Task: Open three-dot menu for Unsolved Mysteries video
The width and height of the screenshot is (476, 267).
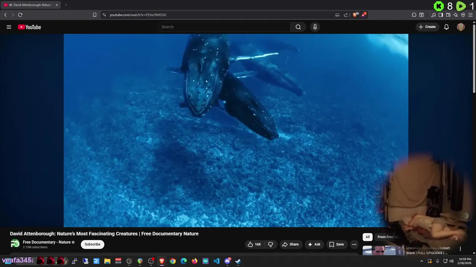Action: 460,249
